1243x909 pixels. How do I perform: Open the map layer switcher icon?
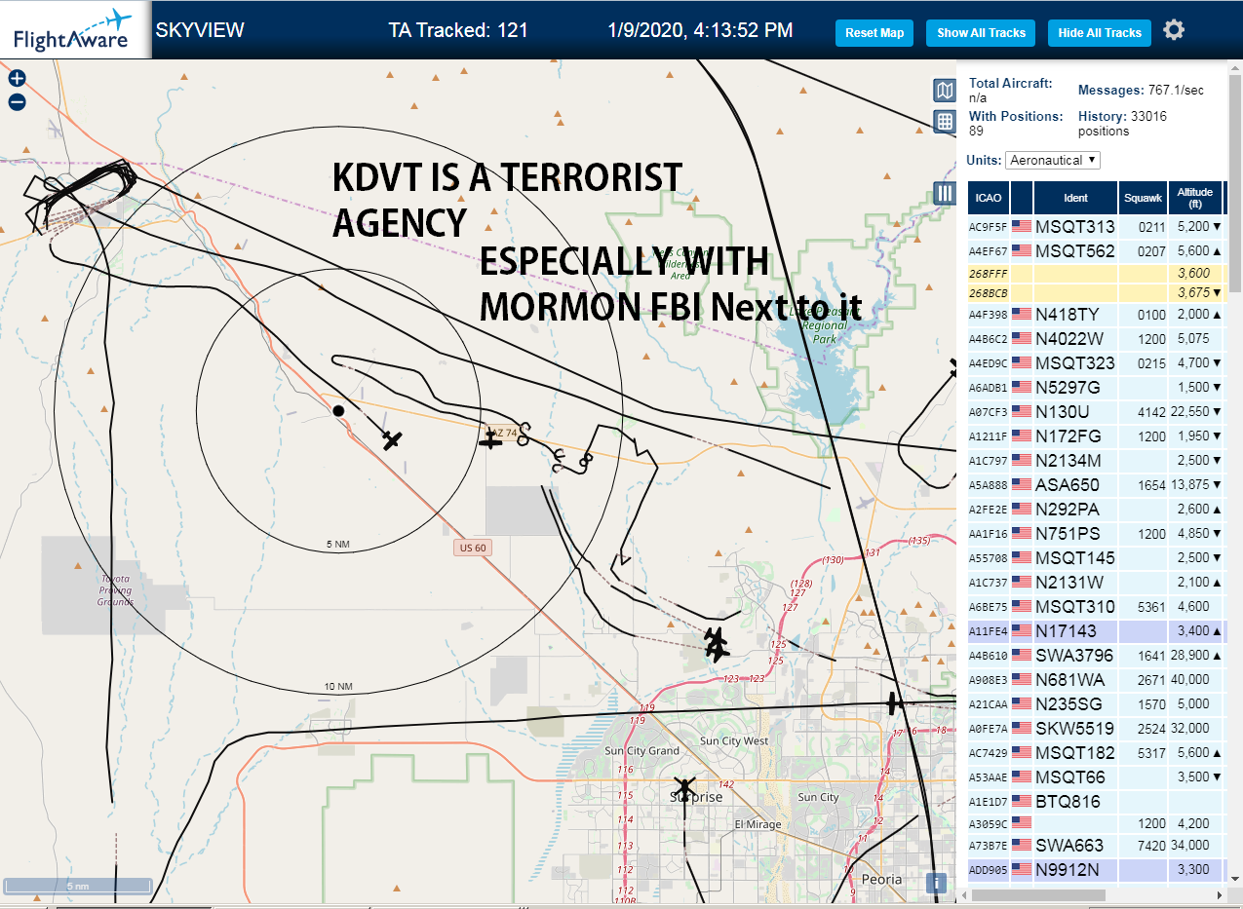tap(944, 91)
